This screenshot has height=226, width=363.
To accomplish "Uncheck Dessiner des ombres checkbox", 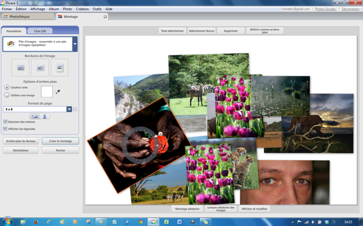I will click(x=5, y=122).
